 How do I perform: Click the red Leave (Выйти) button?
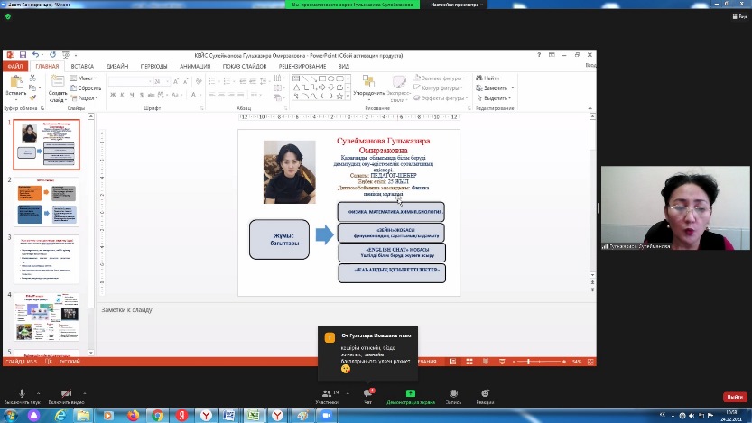tap(735, 397)
